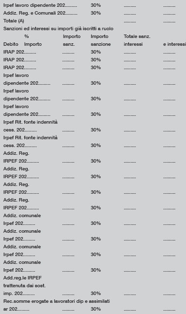Click the 'Debito' column header
The image size is (186, 314).
[x=11, y=44]
